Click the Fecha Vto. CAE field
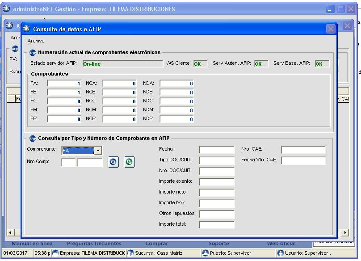The height and width of the screenshot is (261, 361). pos(303,160)
